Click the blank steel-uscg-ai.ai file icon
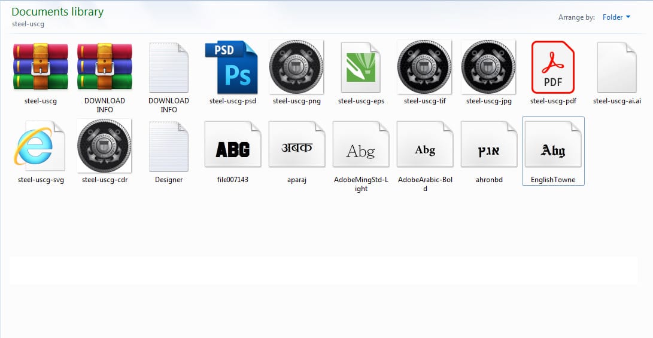This screenshot has height=338, width=653. 616,67
